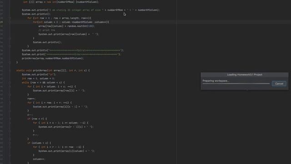
Task: Click the 'for ( int i = column' loop line
Action: pos(51,87)
